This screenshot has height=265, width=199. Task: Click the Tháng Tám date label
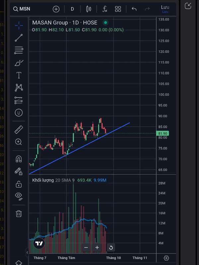coord(66,258)
